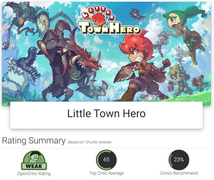Screen dimensions: 214x180
Task: Click the blue-haired character in background
Action: click(162, 43)
